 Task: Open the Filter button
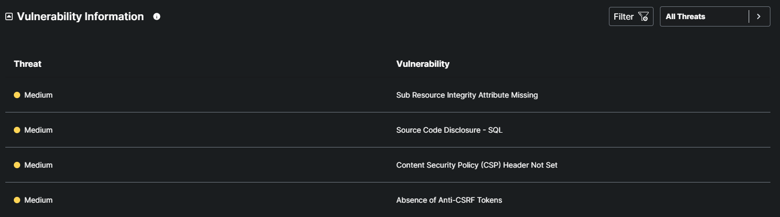(x=630, y=16)
